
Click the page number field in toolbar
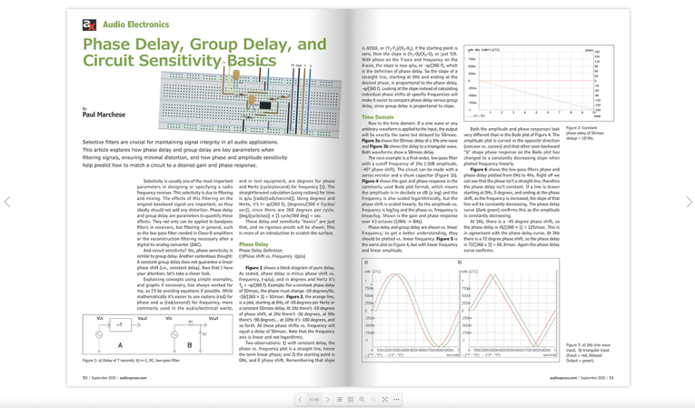pos(314,399)
